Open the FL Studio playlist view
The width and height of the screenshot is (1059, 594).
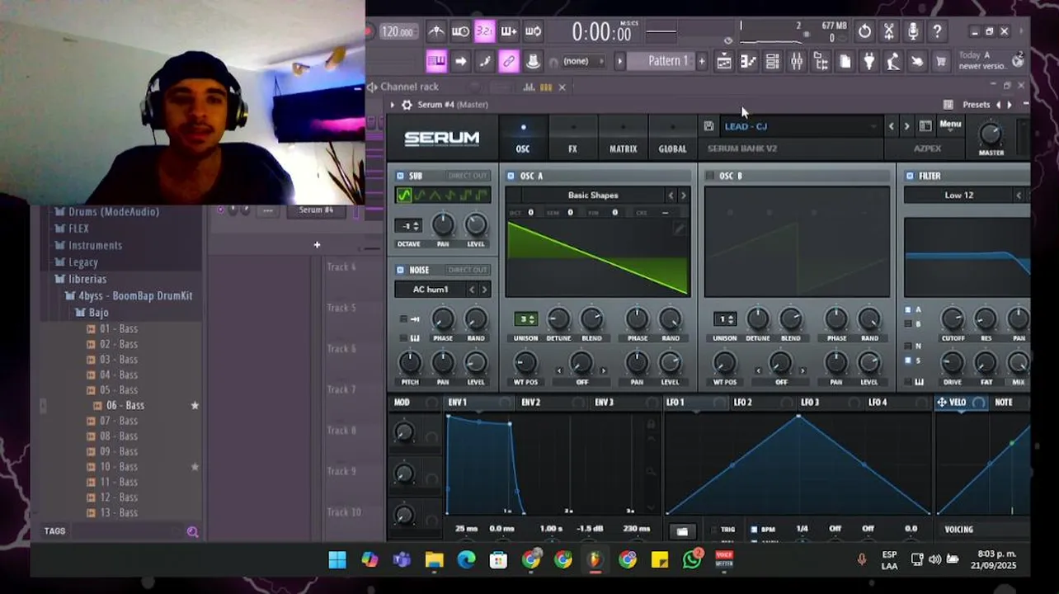(x=723, y=61)
